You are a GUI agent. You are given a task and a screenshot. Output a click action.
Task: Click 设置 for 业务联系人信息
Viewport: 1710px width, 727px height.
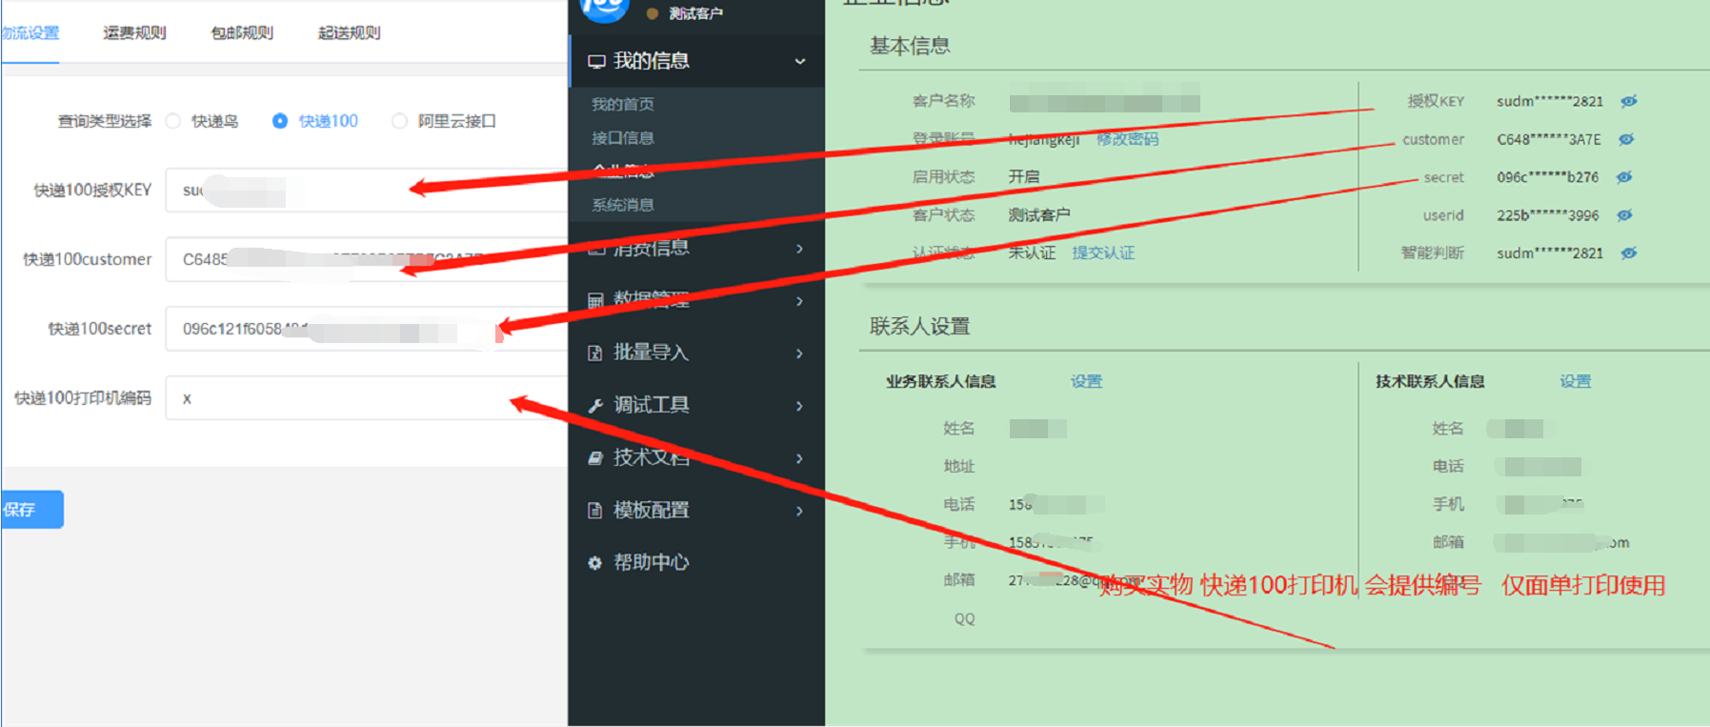[x=1086, y=381]
